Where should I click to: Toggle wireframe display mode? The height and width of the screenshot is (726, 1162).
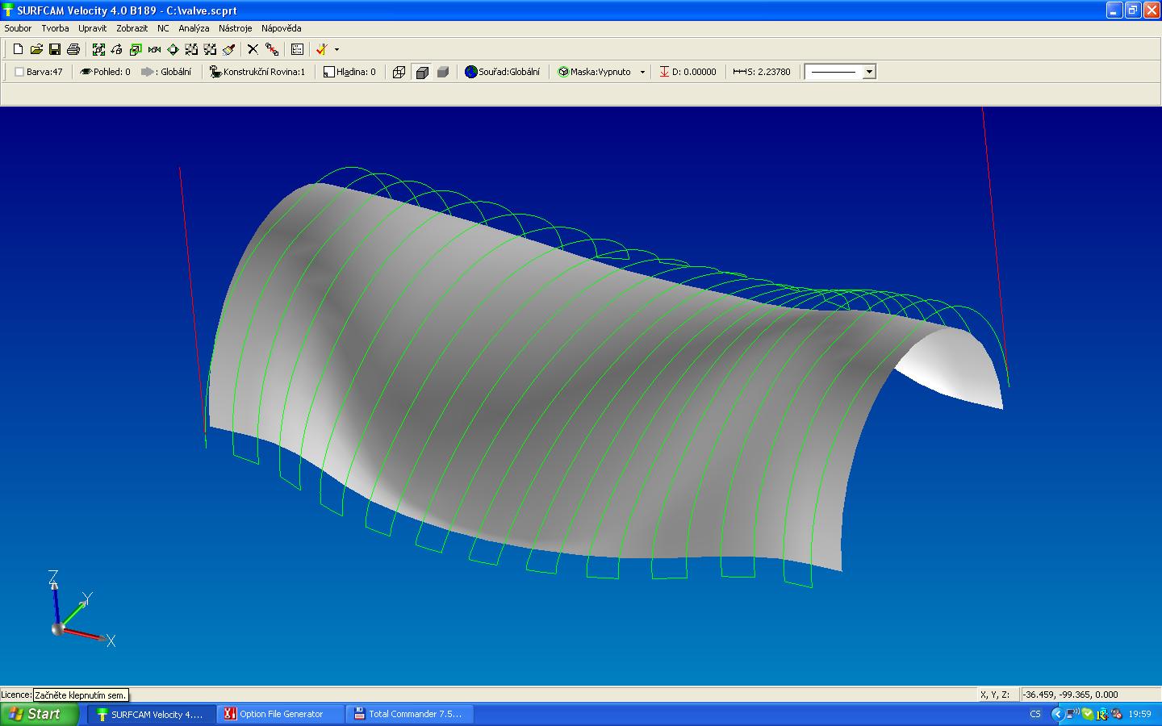coord(399,72)
